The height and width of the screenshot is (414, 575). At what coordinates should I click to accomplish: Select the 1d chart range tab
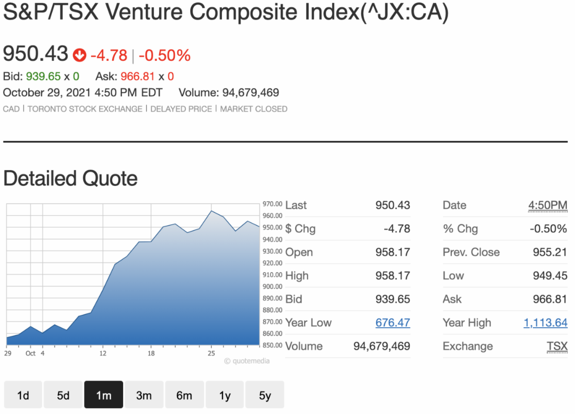pyautogui.click(x=23, y=395)
